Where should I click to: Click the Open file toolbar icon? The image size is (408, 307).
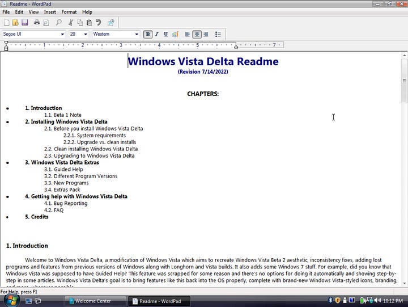coord(15,22)
